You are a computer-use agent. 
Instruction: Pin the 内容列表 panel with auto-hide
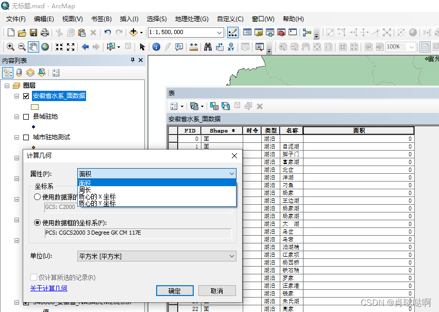[x=133, y=60]
